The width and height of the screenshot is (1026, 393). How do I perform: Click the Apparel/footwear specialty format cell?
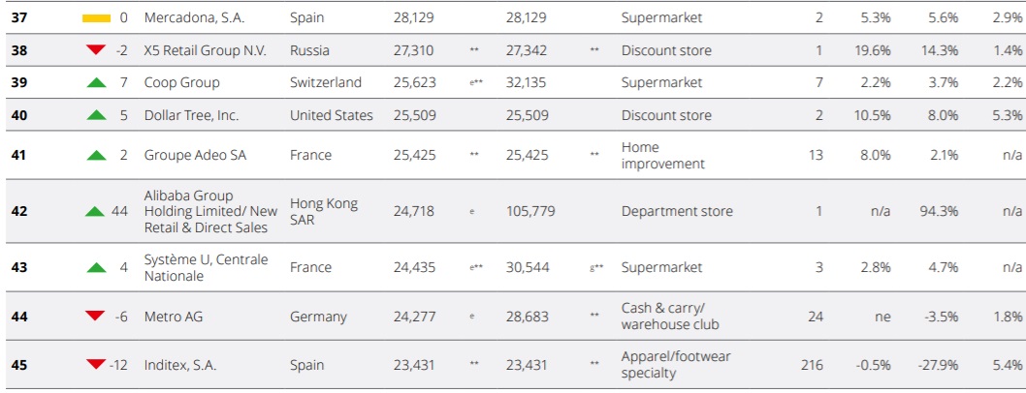point(676,365)
